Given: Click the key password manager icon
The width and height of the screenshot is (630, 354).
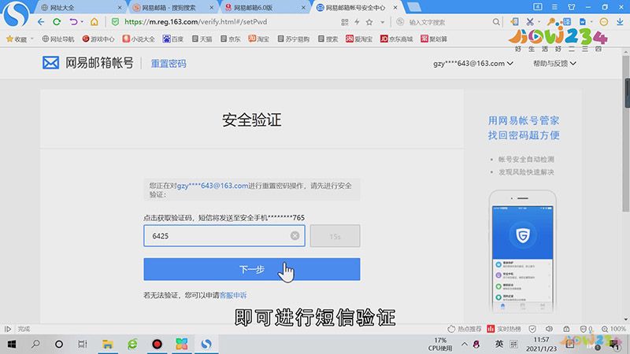Looking at the screenshot, I should [x=550, y=22].
